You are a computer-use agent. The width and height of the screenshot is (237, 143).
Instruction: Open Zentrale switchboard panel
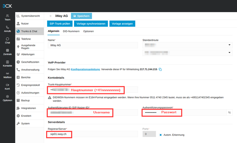tap(7, 52)
